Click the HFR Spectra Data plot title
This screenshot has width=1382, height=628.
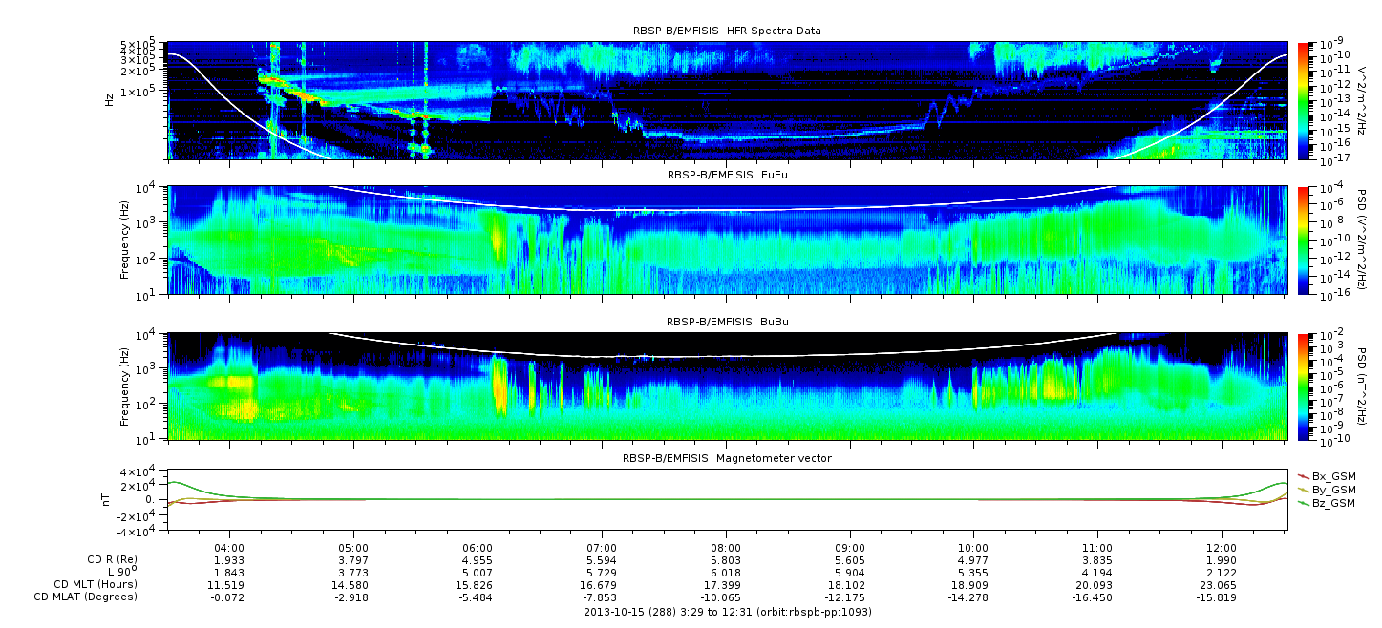727,31
